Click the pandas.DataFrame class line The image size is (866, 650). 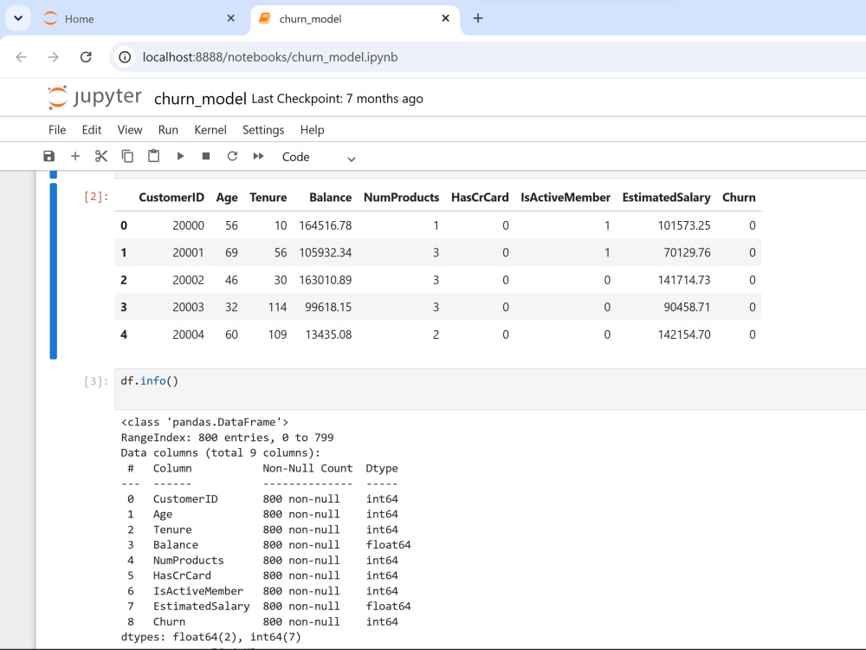pos(205,422)
